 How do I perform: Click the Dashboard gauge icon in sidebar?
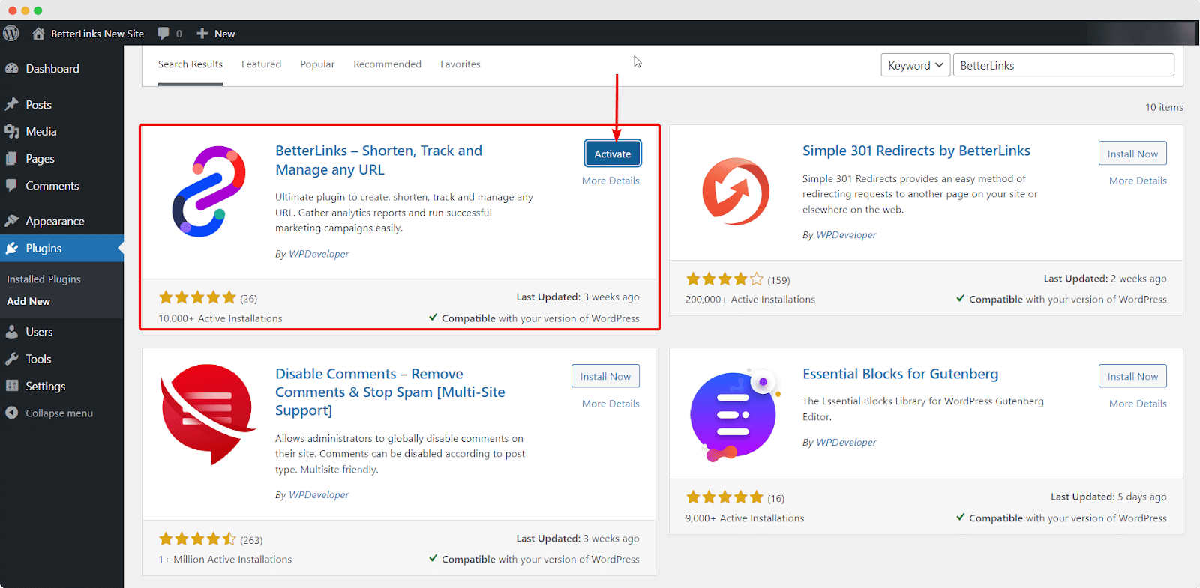pyautogui.click(x=12, y=68)
